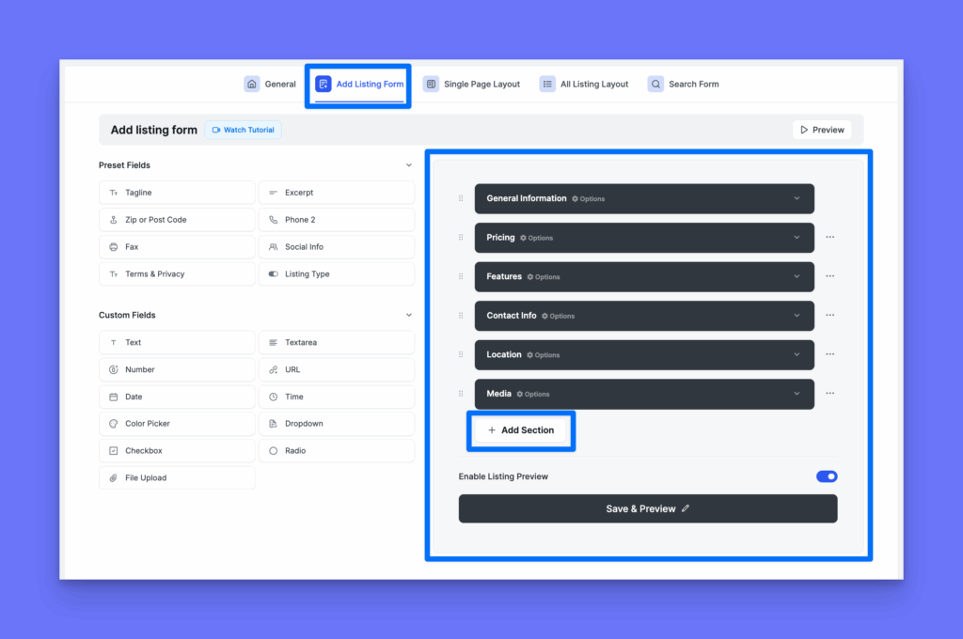Image resolution: width=963 pixels, height=639 pixels.
Task: Open the three-dot menu for Location section
Action: point(829,354)
